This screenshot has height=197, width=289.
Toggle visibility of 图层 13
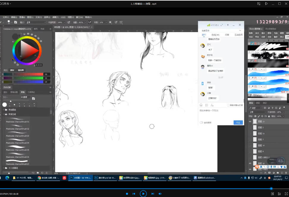click(250, 121)
